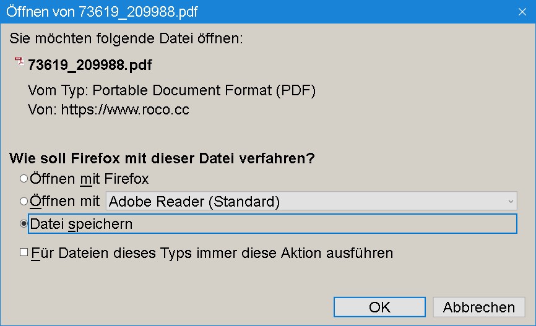Enable 'Für Dateien dieses Typs immer' checkbox
This screenshot has width=536, height=326.
coord(24,252)
